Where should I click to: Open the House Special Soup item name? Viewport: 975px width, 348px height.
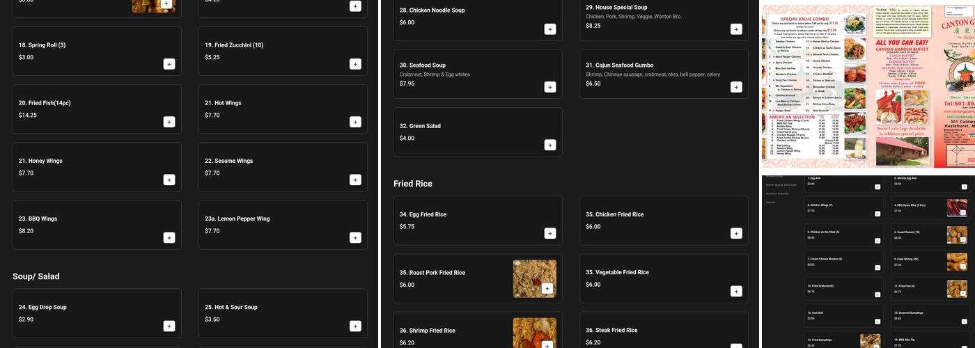[x=616, y=8]
